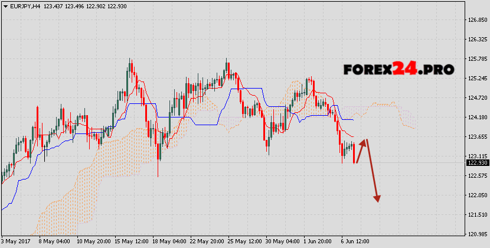
Task: Click the last red candlestick before the arrow
Action: pos(354,154)
